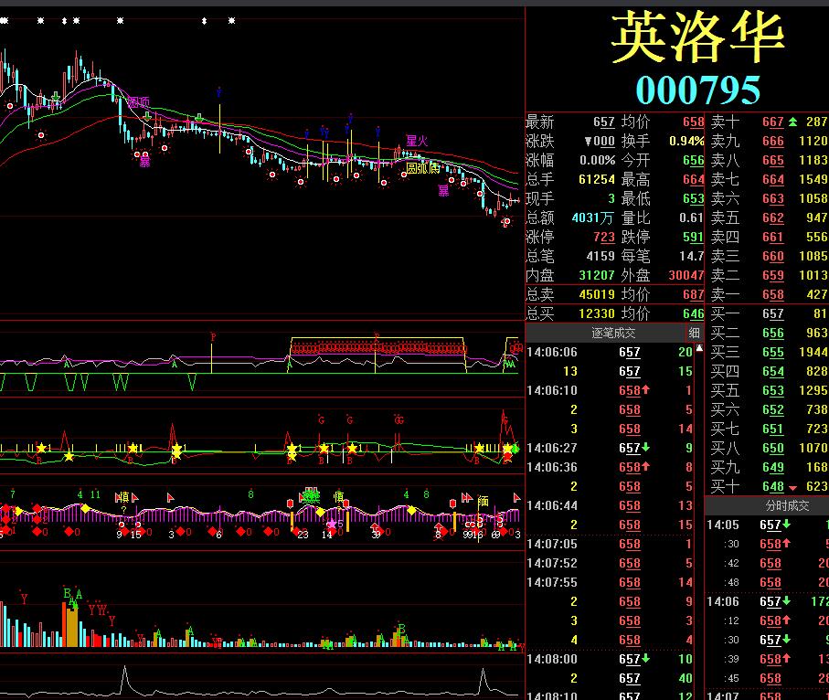The width and height of the screenshot is (829, 700).
Task: Click the 跌停 value 591
Action: (x=693, y=237)
